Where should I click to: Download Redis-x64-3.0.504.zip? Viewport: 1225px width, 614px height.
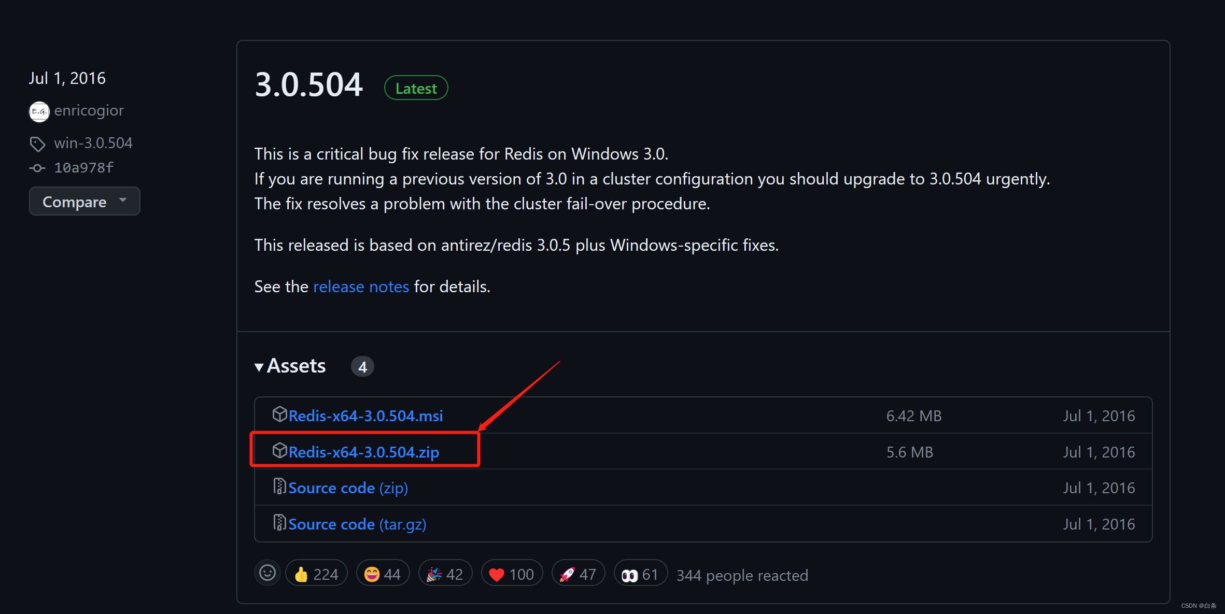tap(363, 452)
